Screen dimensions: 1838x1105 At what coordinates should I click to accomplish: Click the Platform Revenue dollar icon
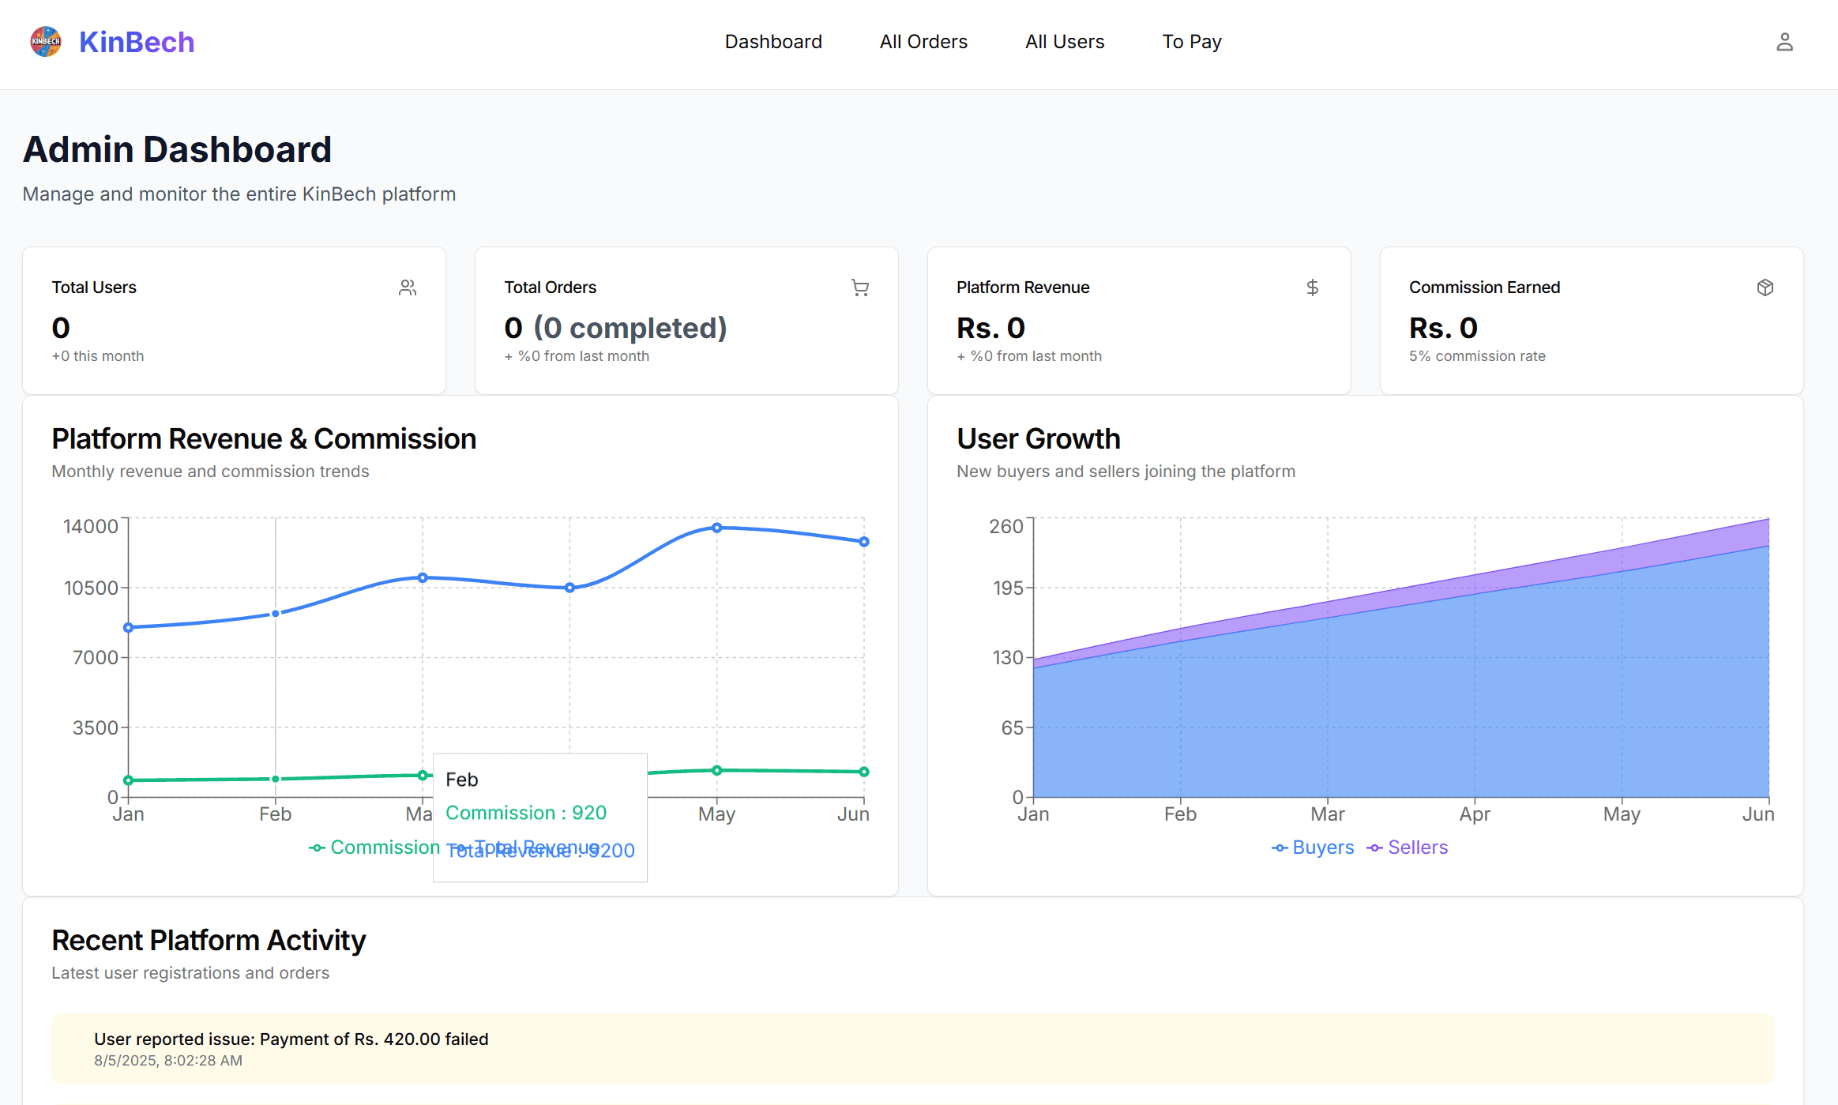[x=1312, y=288]
